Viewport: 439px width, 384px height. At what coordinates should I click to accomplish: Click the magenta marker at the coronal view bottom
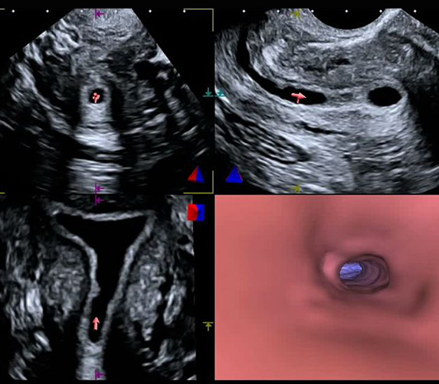pyautogui.click(x=100, y=375)
